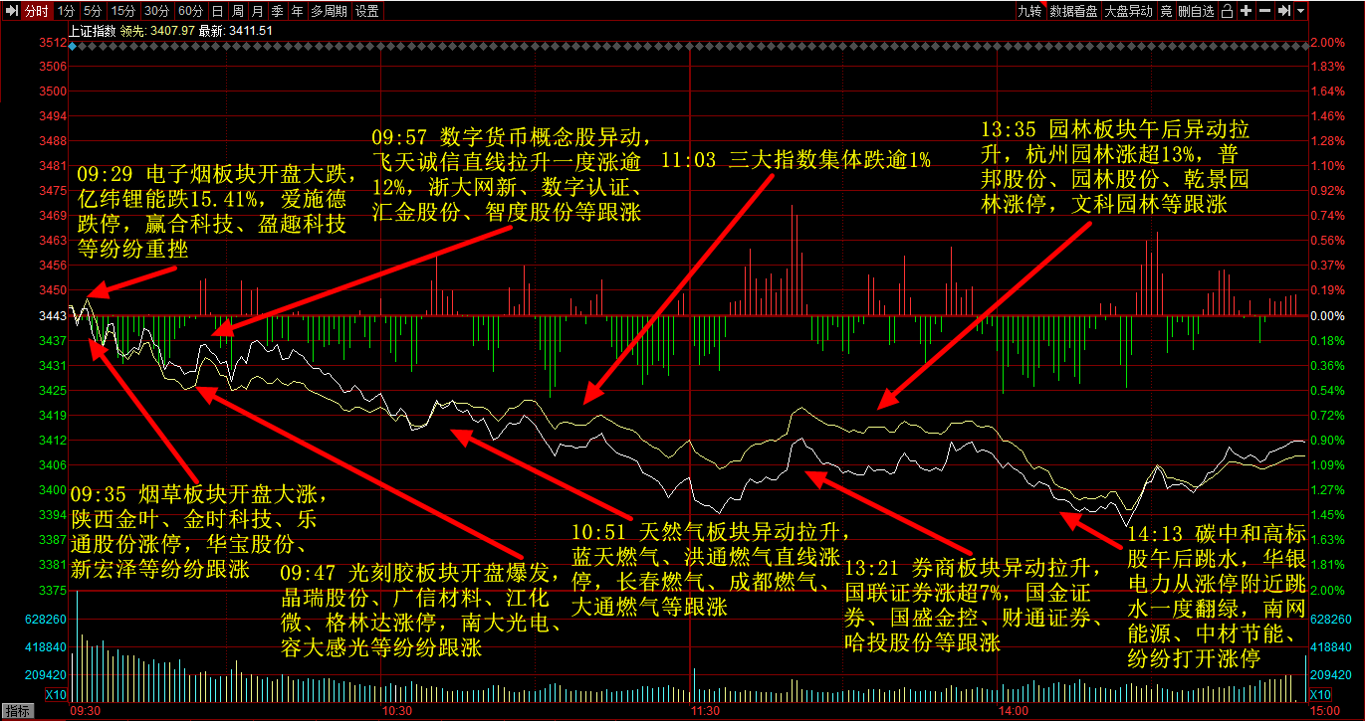
Task: Click 删自选 to remove from watchlist
Action: (1196, 11)
